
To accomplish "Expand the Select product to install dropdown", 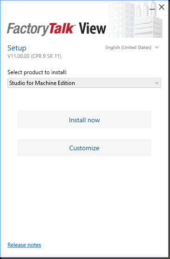I will (84, 83).
